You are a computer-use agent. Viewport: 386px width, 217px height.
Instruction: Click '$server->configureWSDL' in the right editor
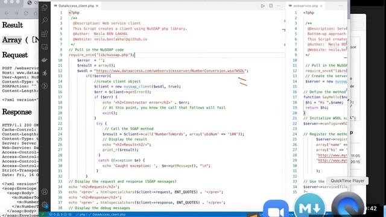click(325, 124)
